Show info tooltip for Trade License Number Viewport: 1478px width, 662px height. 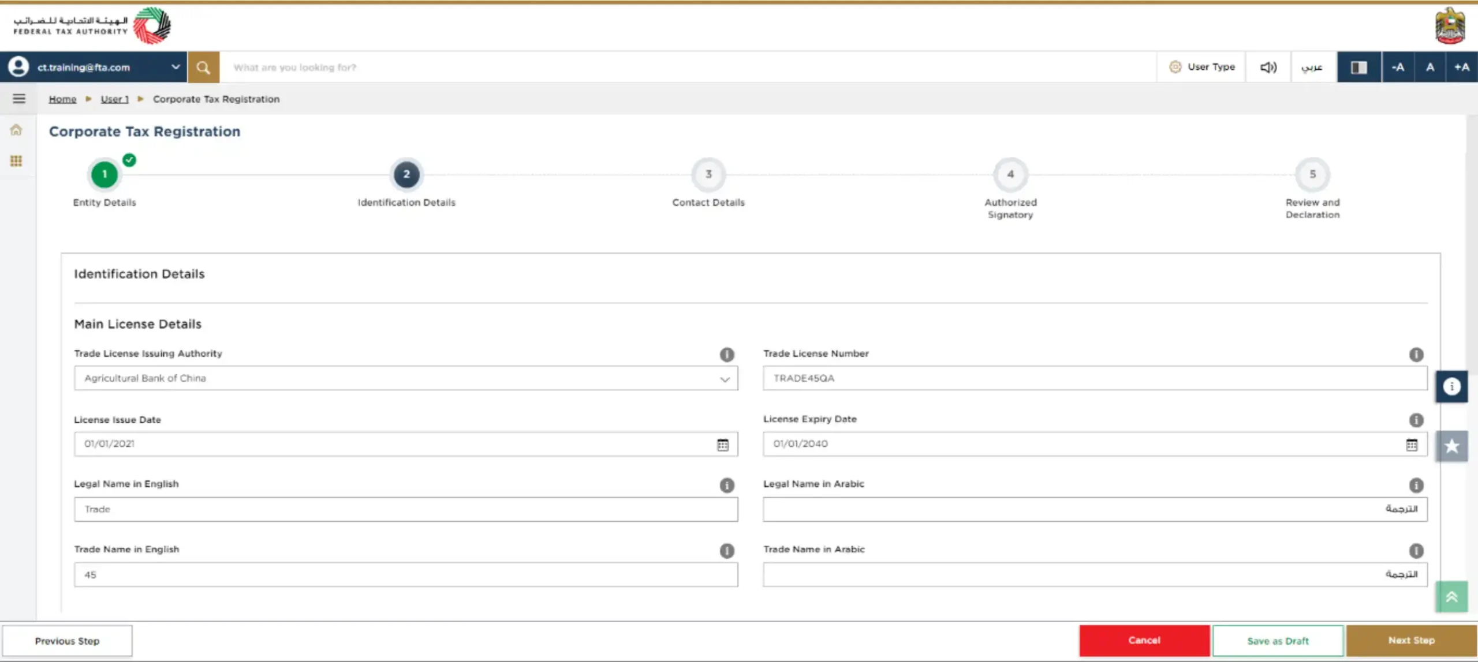pos(1416,355)
